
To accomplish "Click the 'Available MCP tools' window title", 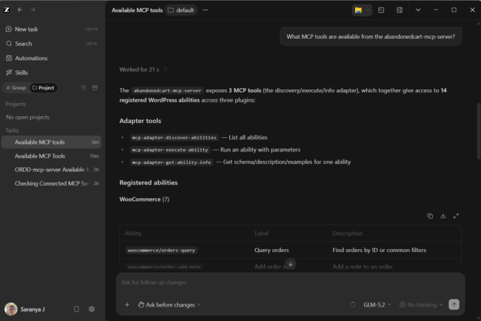I will 137,10.
